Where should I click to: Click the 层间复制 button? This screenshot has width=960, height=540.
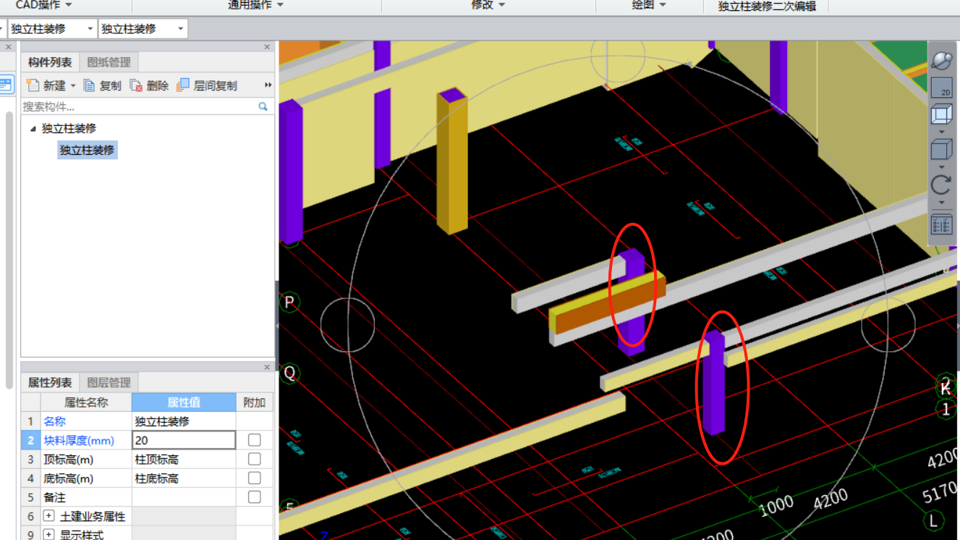(207, 85)
